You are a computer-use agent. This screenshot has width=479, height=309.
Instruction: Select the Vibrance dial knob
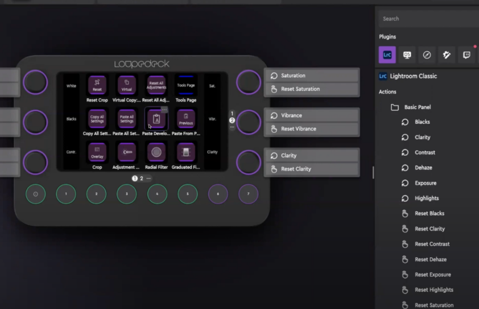(248, 122)
